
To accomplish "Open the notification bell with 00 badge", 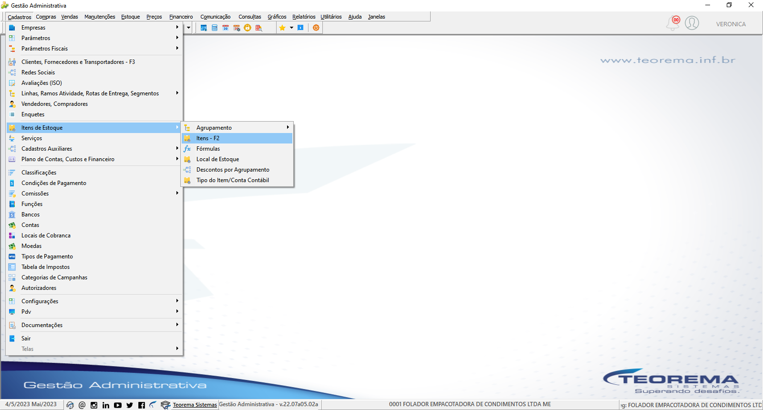I will (673, 23).
